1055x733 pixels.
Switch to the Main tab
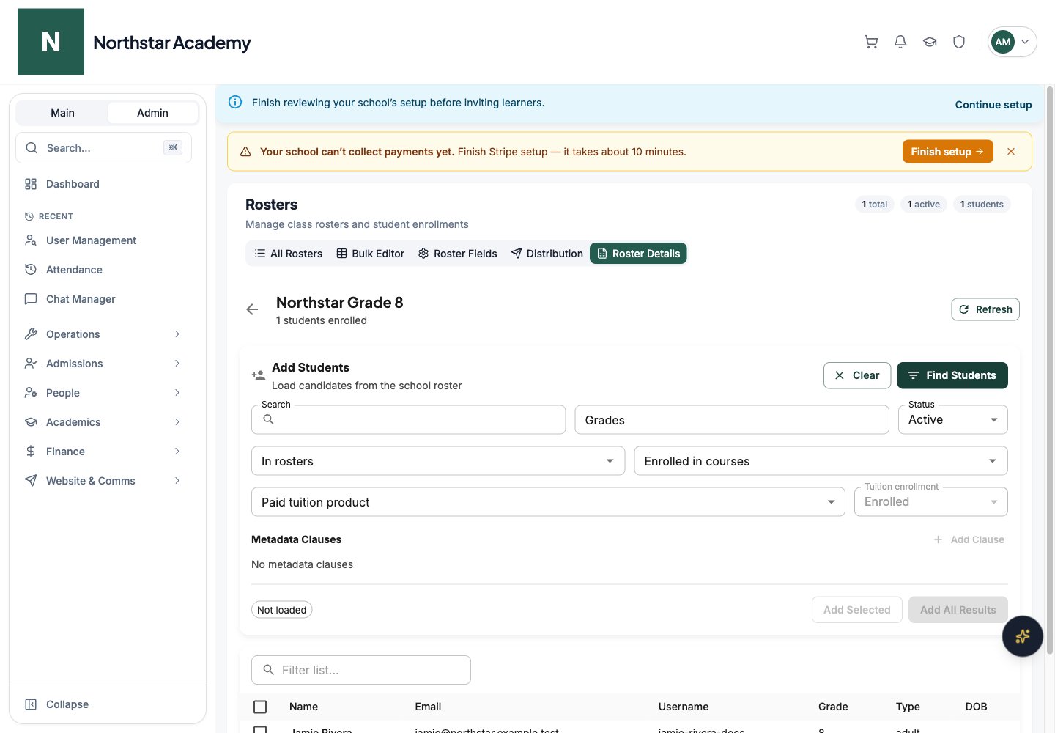(x=62, y=113)
